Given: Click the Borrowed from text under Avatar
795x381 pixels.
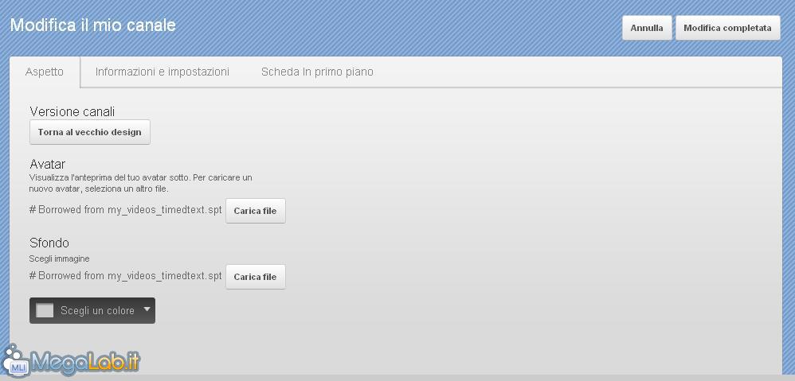Looking at the screenshot, I should click(x=126, y=209).
